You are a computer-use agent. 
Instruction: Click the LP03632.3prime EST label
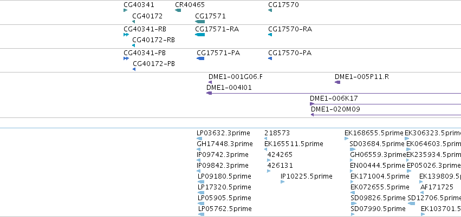coord(223,133)
